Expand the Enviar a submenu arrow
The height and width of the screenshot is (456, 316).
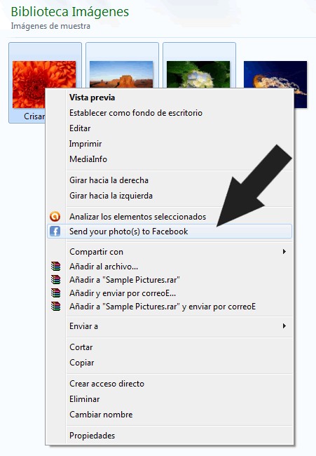[284, 326]
